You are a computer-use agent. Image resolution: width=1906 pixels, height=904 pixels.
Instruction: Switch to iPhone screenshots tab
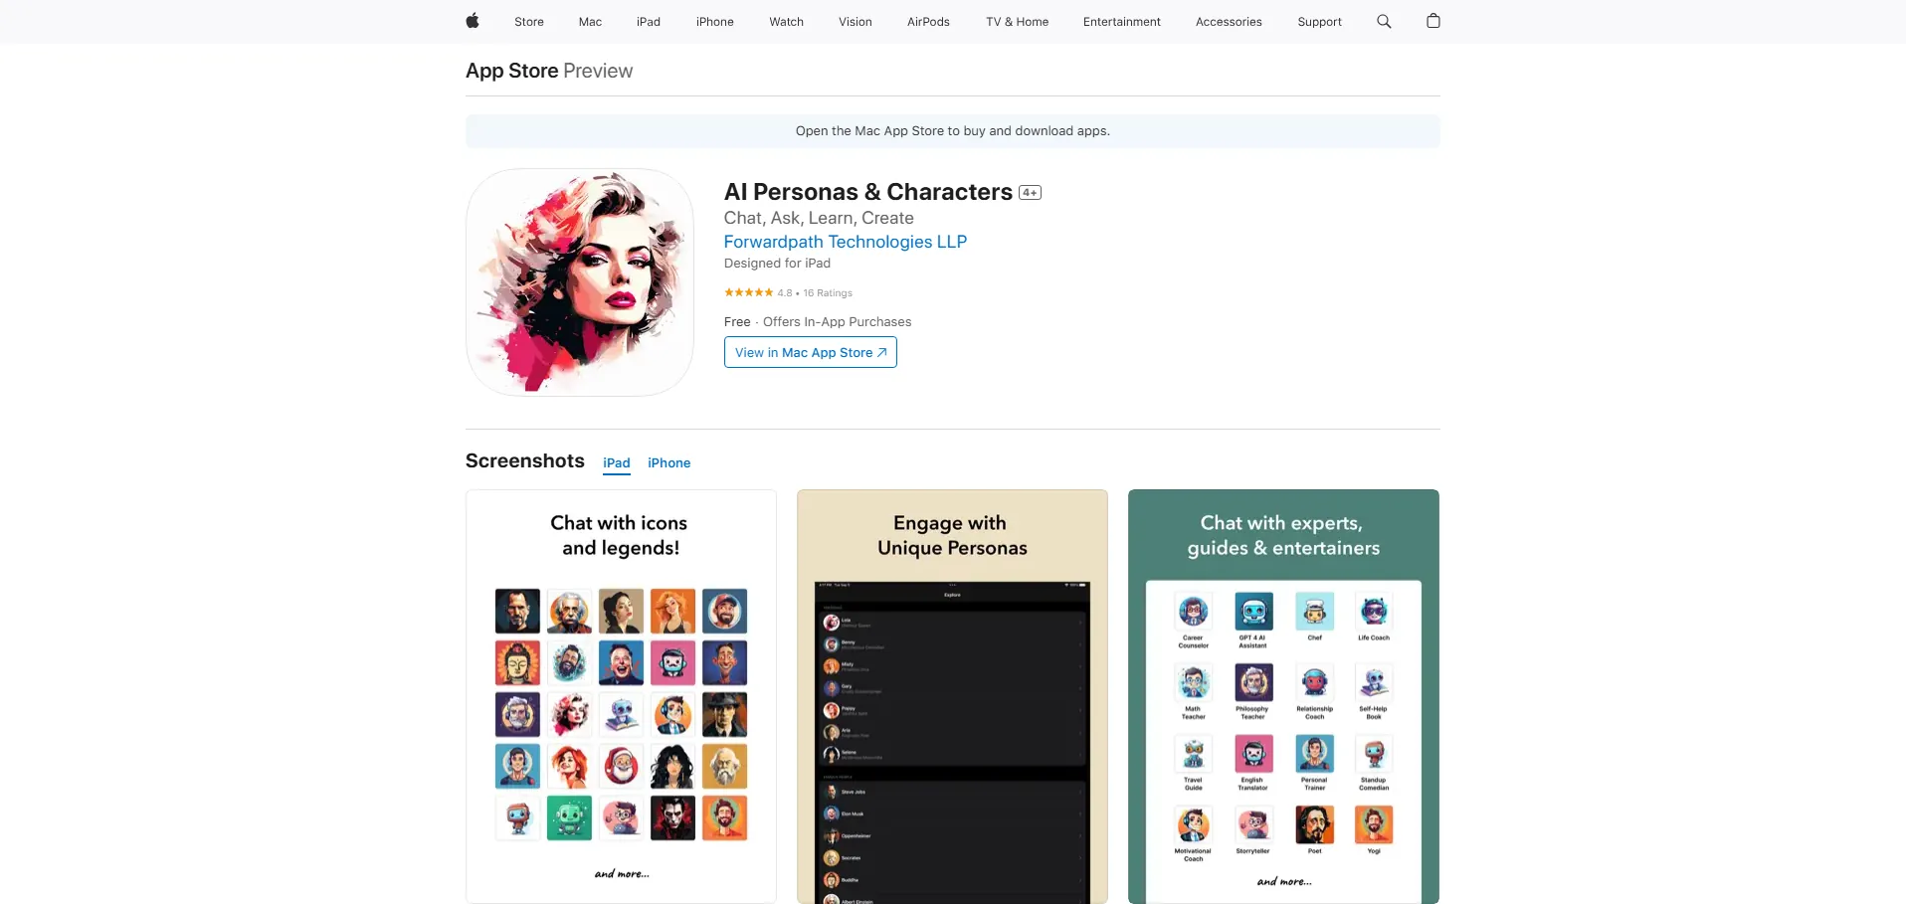[668, 463]
